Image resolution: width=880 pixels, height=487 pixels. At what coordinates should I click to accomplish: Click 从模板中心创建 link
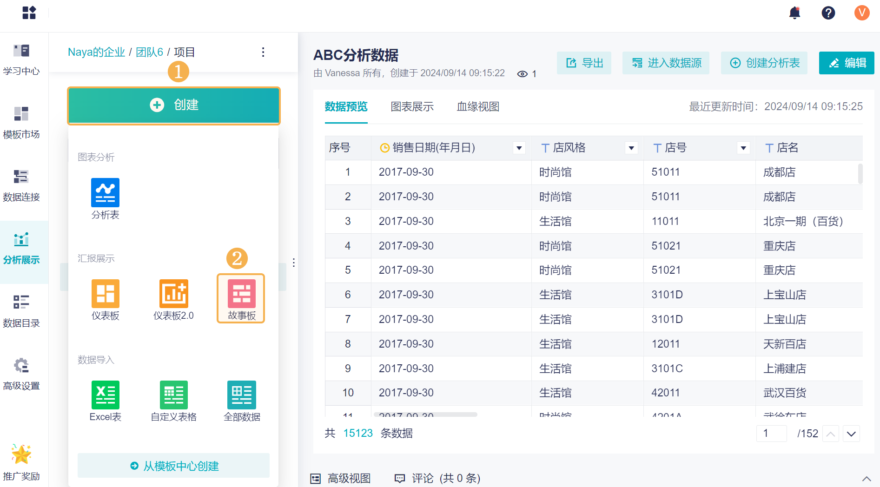coord(174,466)
